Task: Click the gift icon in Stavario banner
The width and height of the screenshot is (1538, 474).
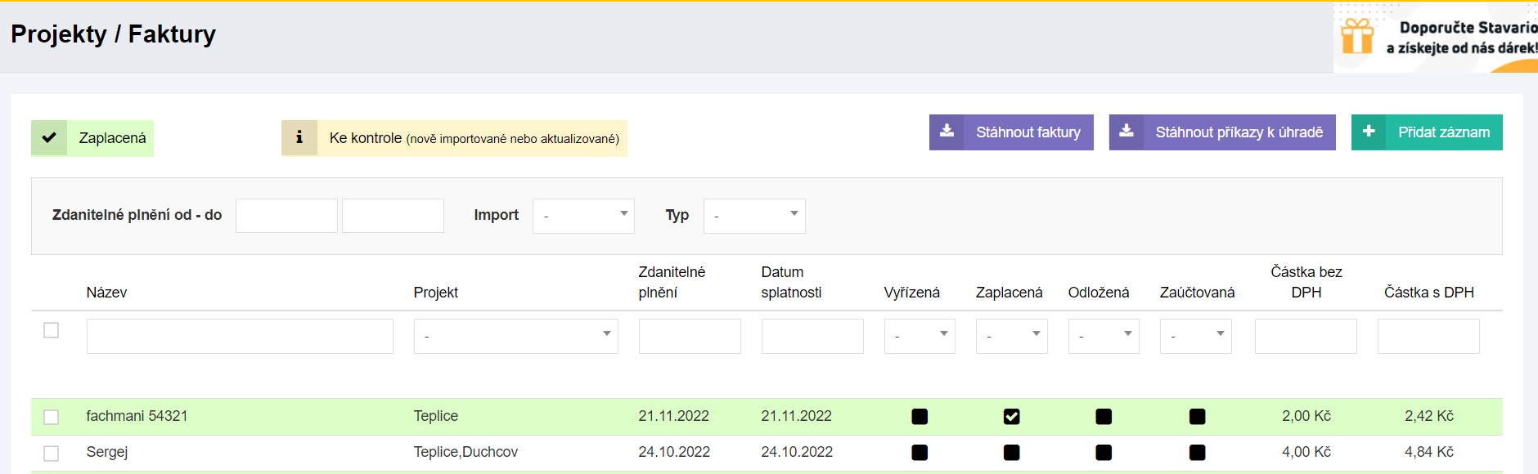Action: click(x=1357, y=37)
